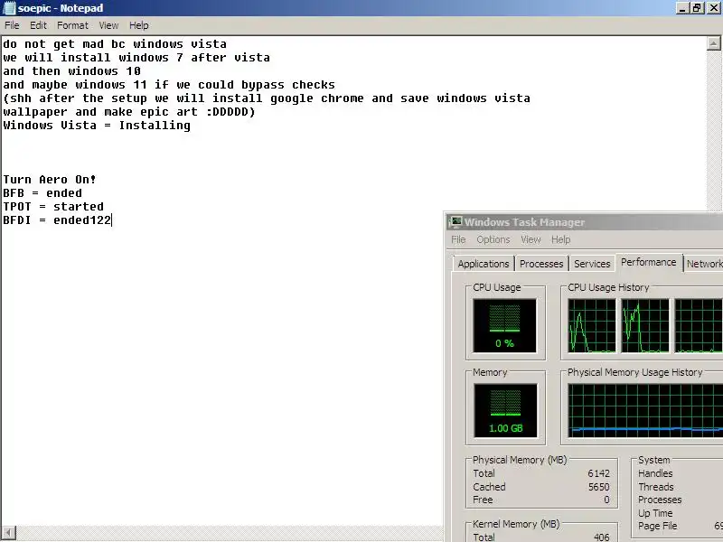
Task: Select the Performance tab
Action: click(x=648, y=262)
